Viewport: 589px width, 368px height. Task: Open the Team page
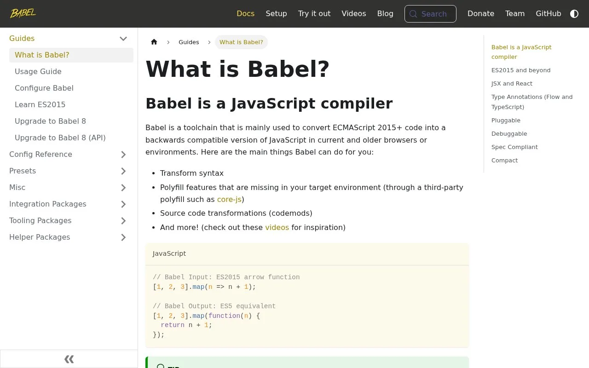[515, 14]
